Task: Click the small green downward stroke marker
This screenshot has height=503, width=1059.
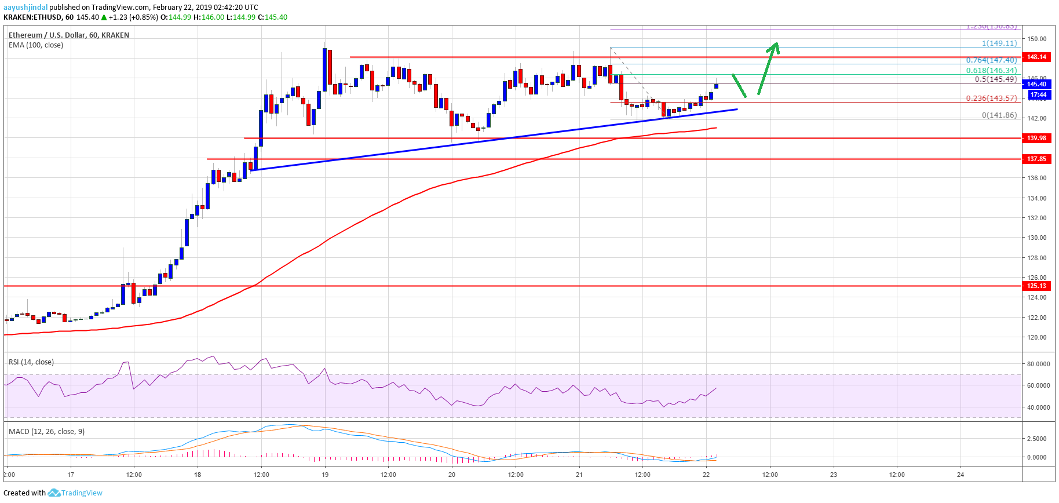Action: pyautogui.click(x=739, y=85)
